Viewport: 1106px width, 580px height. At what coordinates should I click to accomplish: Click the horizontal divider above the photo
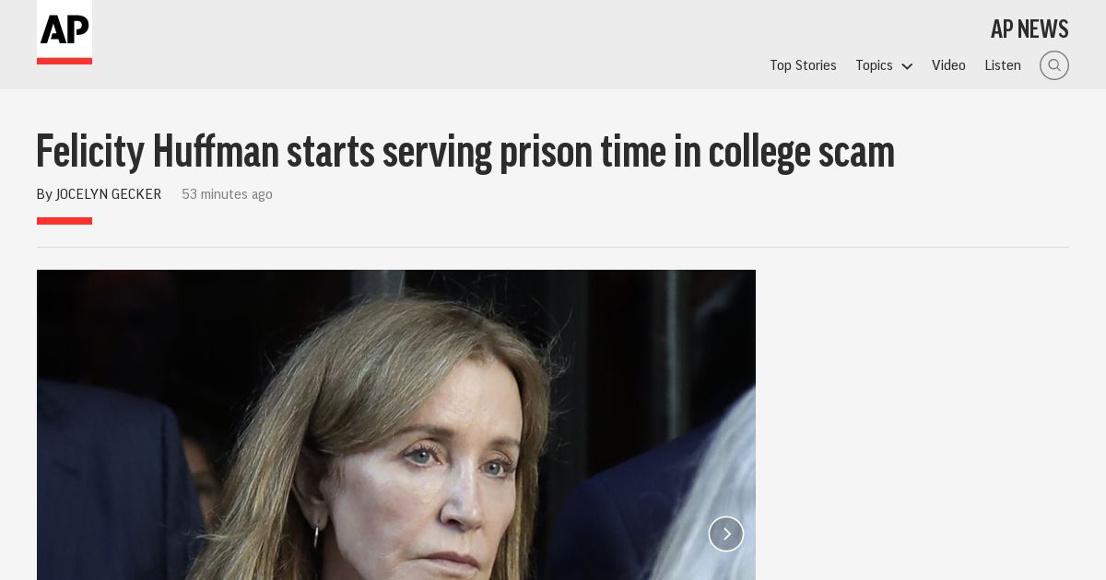point(553,247)
